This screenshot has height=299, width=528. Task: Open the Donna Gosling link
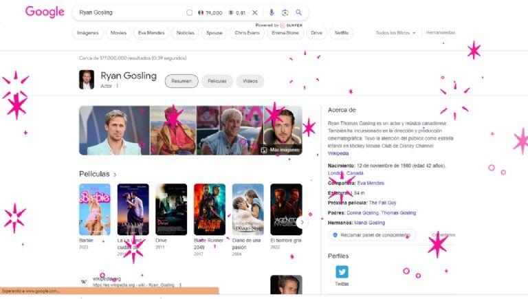click(x=362, y=213)
